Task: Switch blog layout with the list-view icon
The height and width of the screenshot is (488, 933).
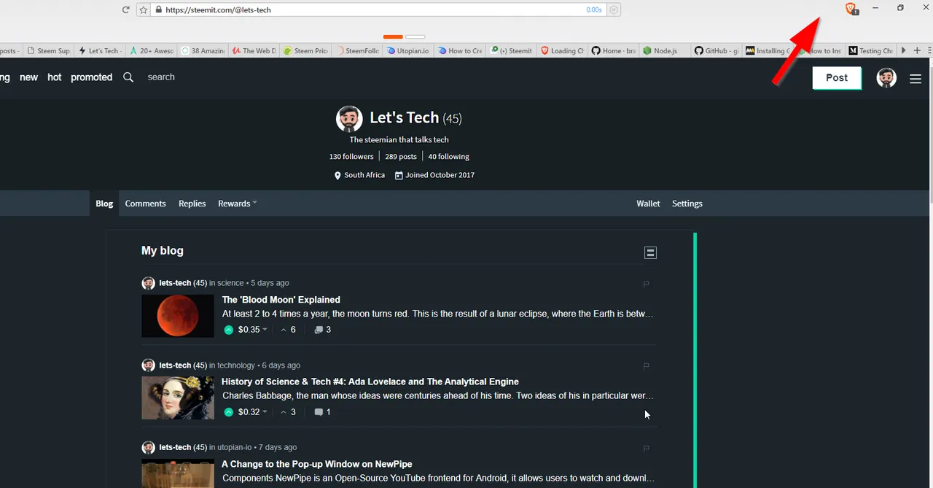Action: [650, 252]
